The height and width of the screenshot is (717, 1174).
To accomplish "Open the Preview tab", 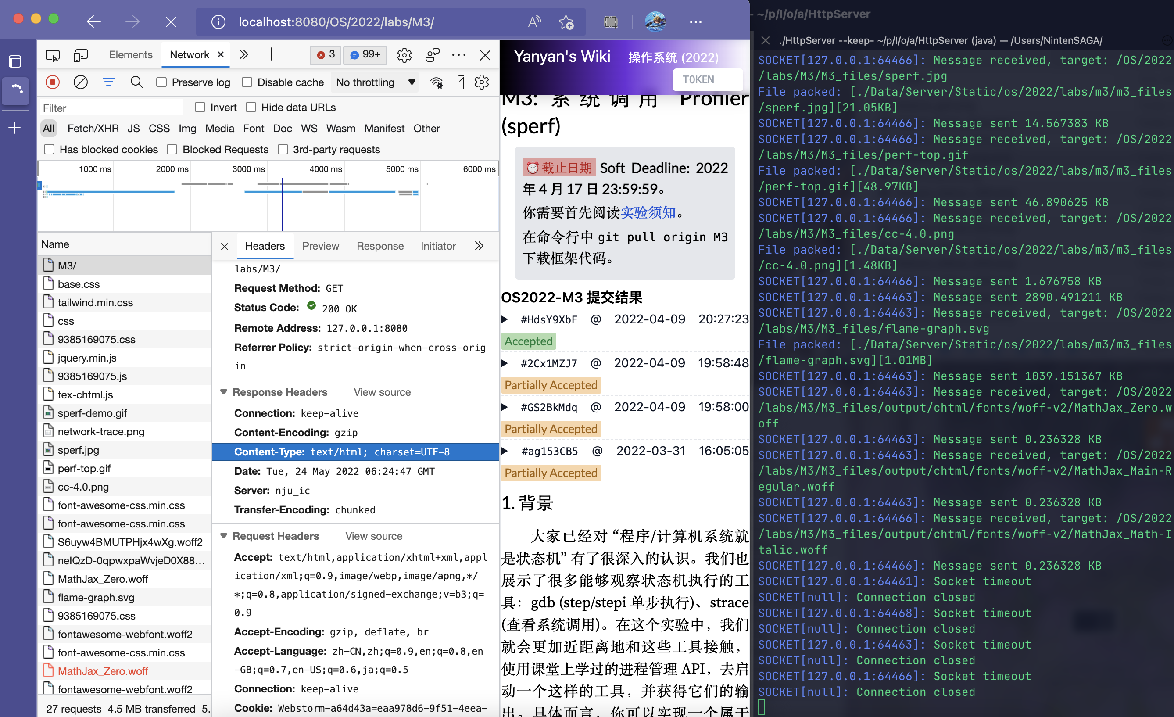I will point(320,246).
